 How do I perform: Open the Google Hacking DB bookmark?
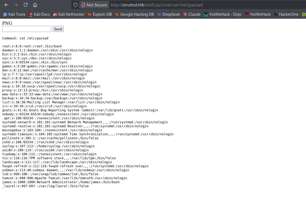(x=134, y=14)
